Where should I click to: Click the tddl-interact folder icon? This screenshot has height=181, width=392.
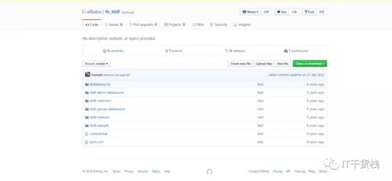coord(87,117)
